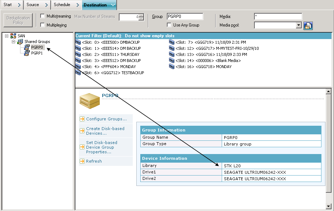Select the PGRP1 library icon
334x211 pixels.
click(x=26, y=53)
